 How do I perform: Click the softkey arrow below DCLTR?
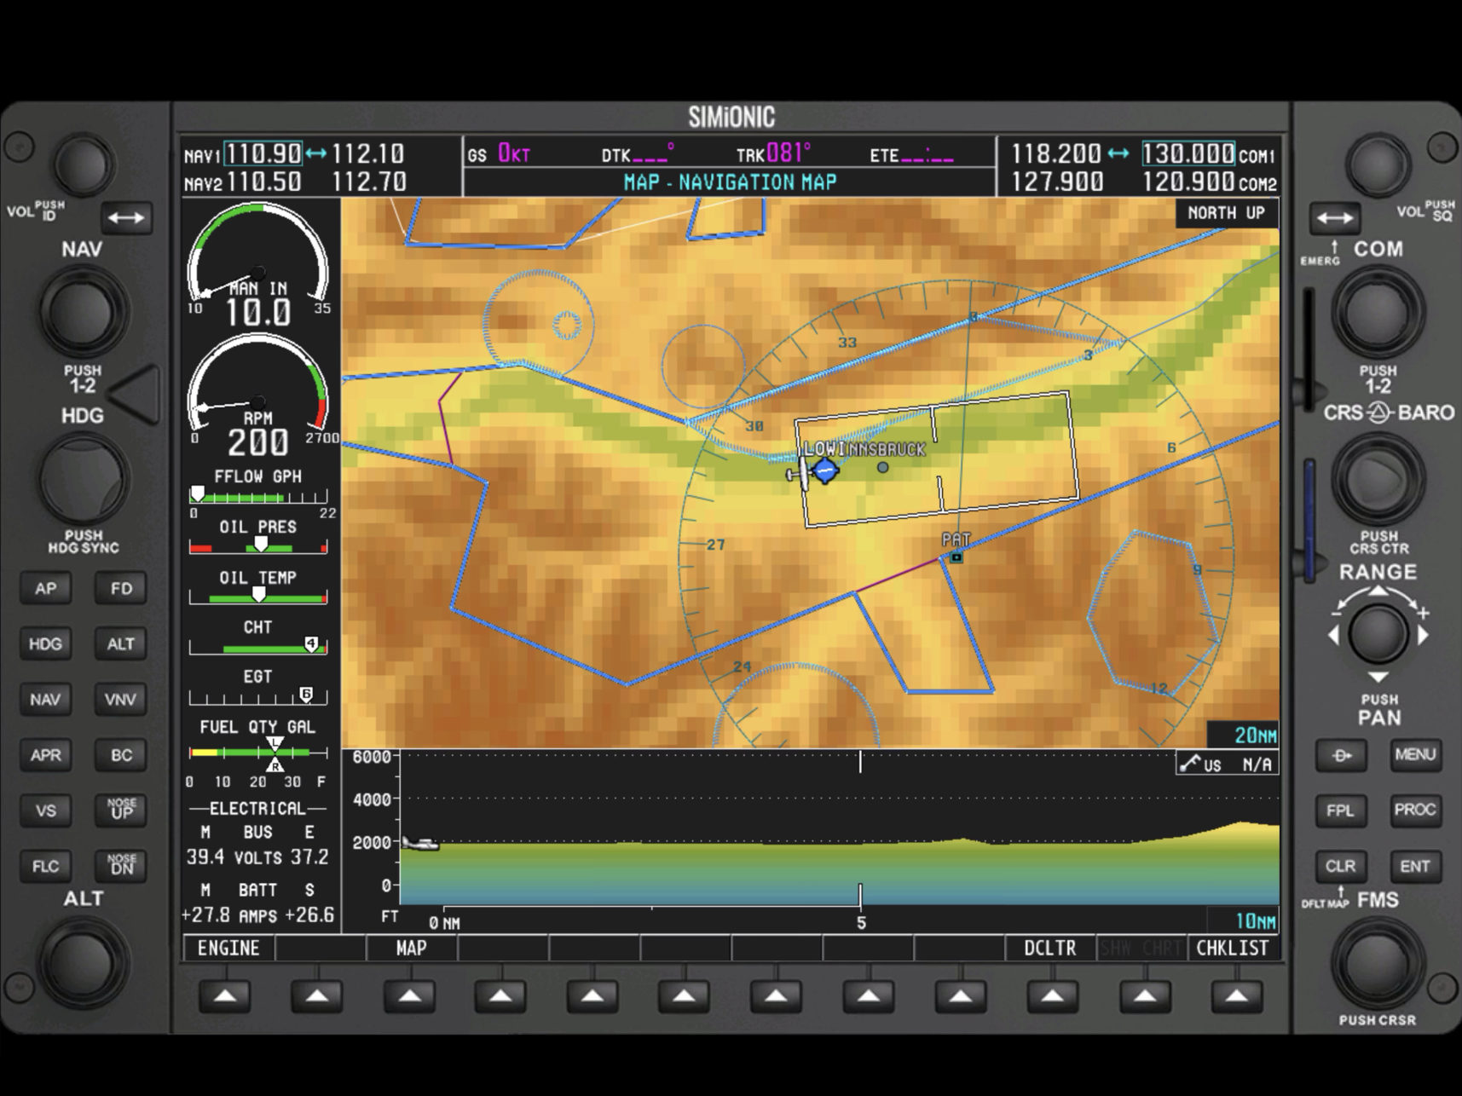coord(1052,995)
